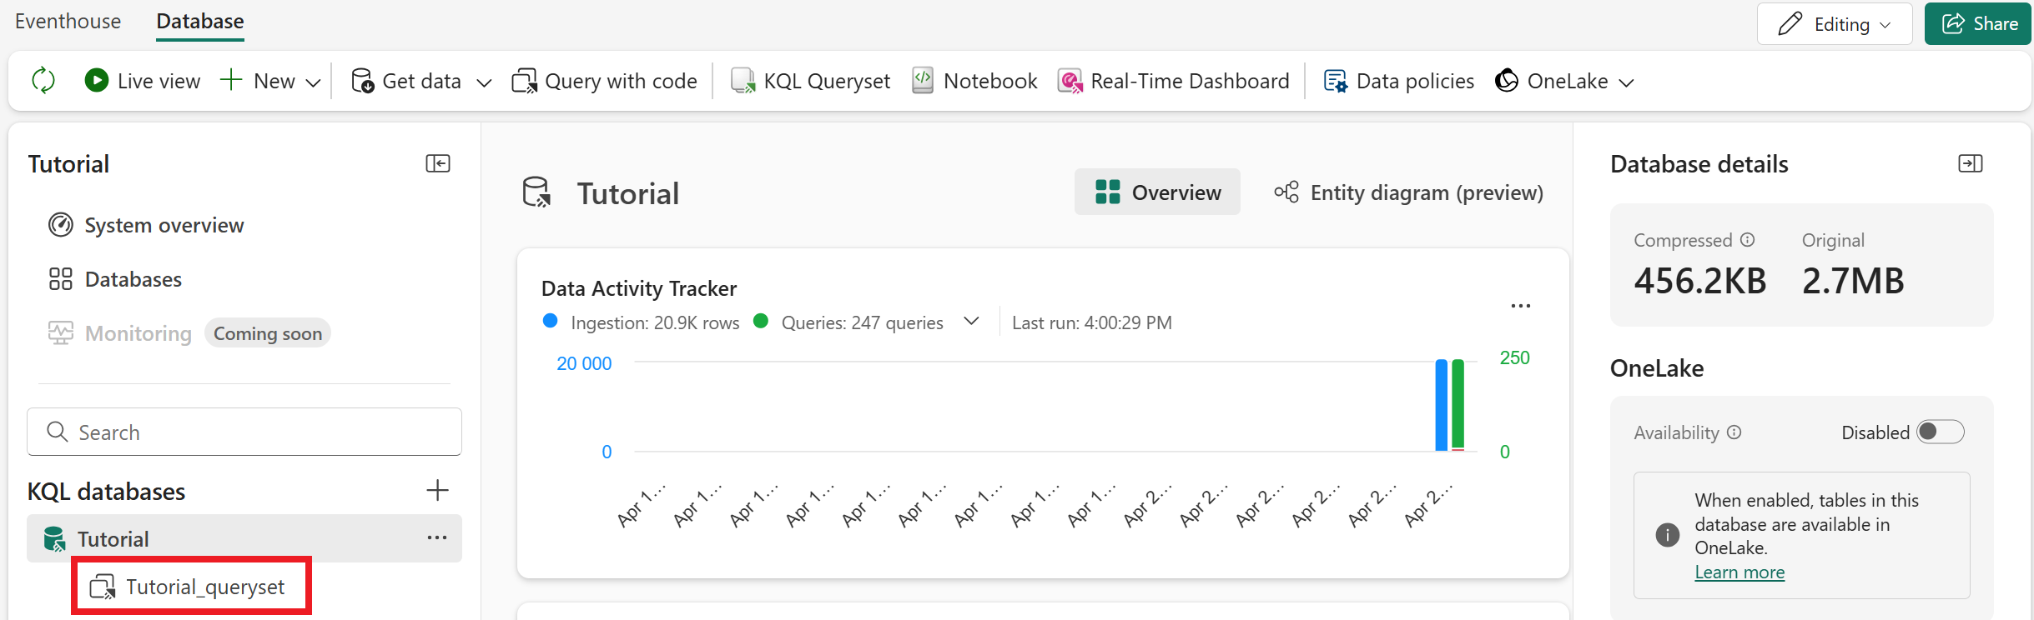Follow the Learn more link
2034x620 pixels.
click(1739, 572)
